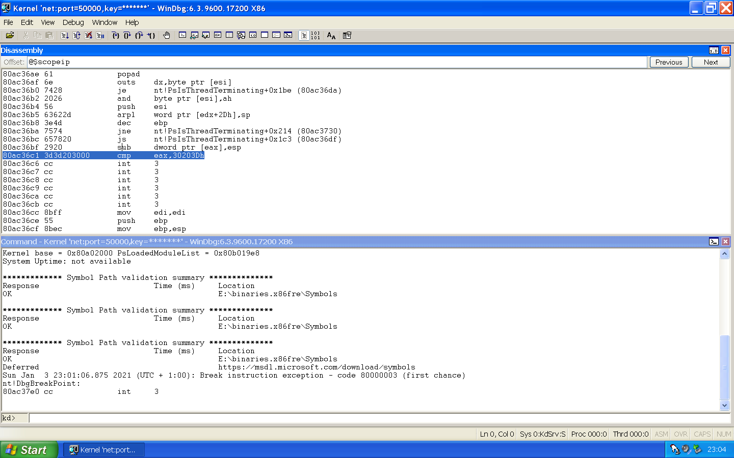The height and width of the screenshot is (458, 734).
Task: Select highlighted cmp eax,30203Dh line
Action: [103, 156]
